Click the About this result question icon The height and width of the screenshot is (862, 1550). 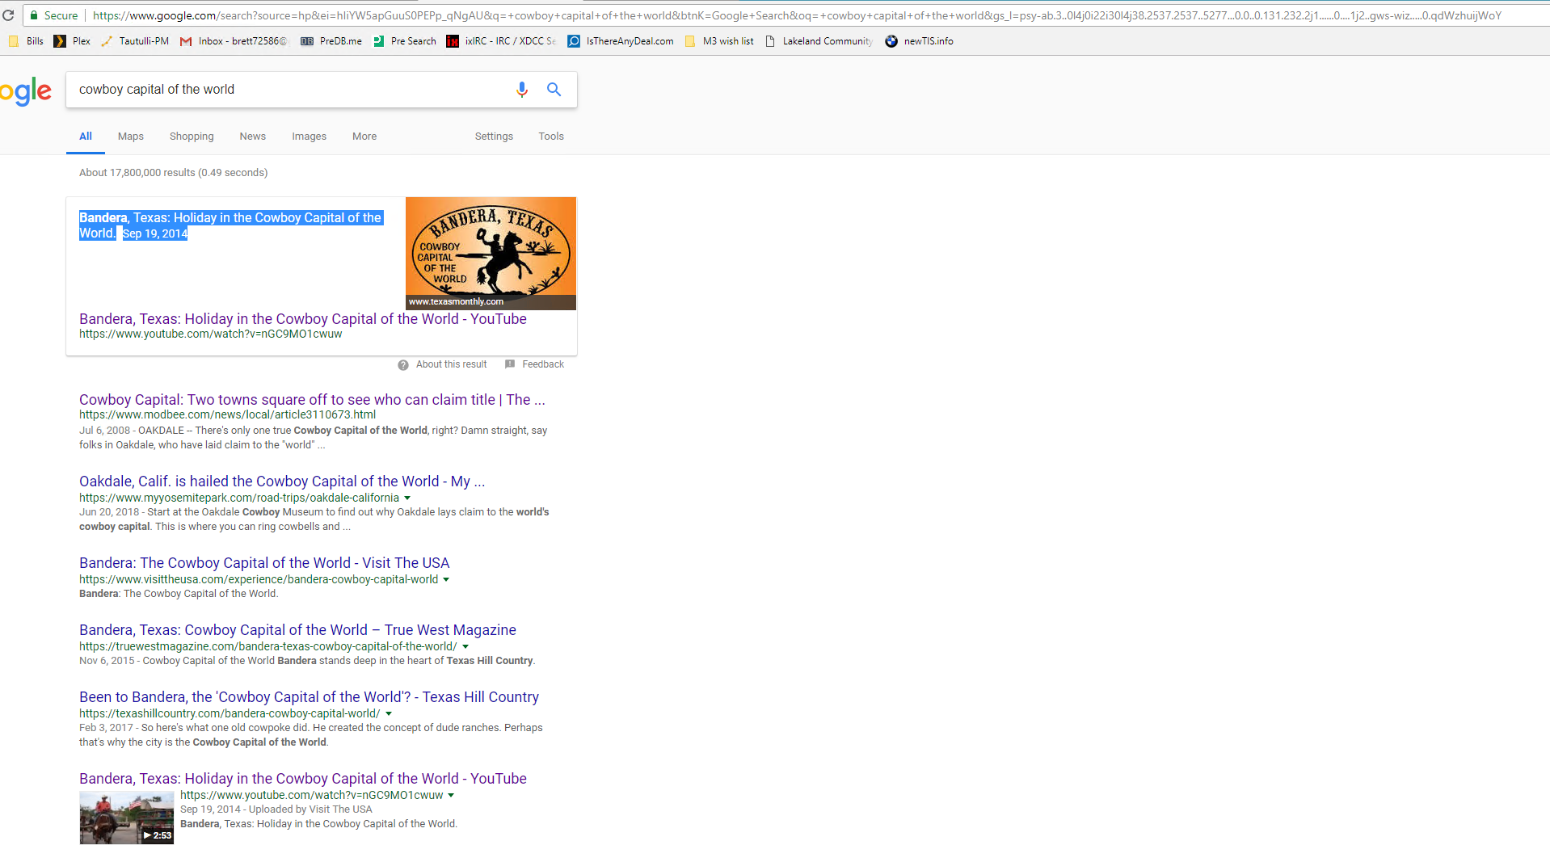(x=403, y=365)
